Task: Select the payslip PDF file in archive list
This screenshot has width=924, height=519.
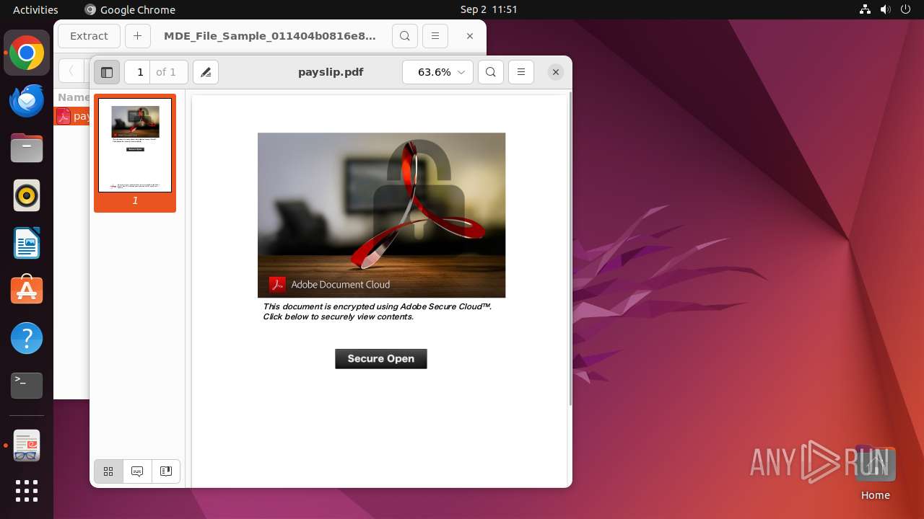Action: click(72, 116)
